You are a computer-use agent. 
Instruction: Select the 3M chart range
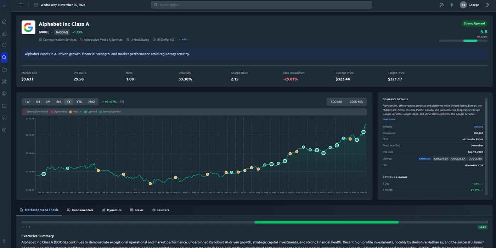pyautogui.click(x=48, y=102)
